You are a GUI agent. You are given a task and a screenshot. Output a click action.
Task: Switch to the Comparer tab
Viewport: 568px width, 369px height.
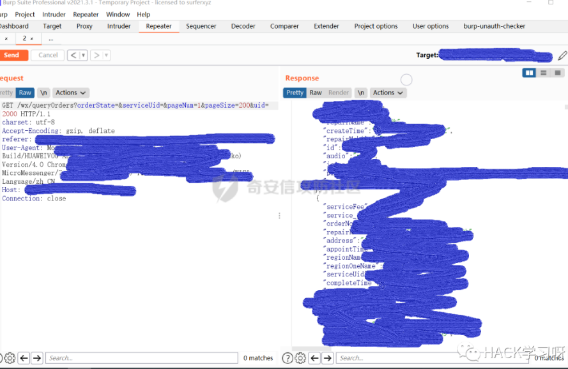pyautogui.click(x=284, y=26)
